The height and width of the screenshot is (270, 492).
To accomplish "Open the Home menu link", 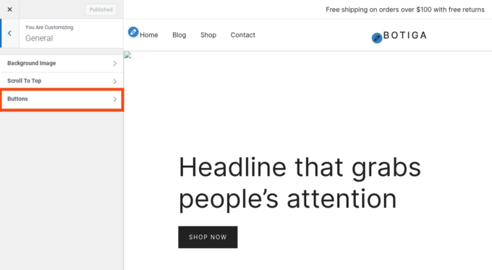I will pos(149,35).
